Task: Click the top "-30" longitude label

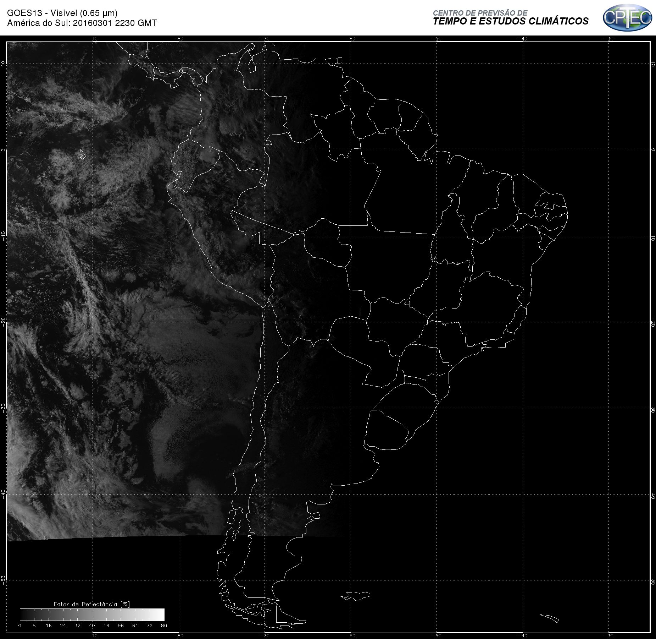Action: (608, 39)
